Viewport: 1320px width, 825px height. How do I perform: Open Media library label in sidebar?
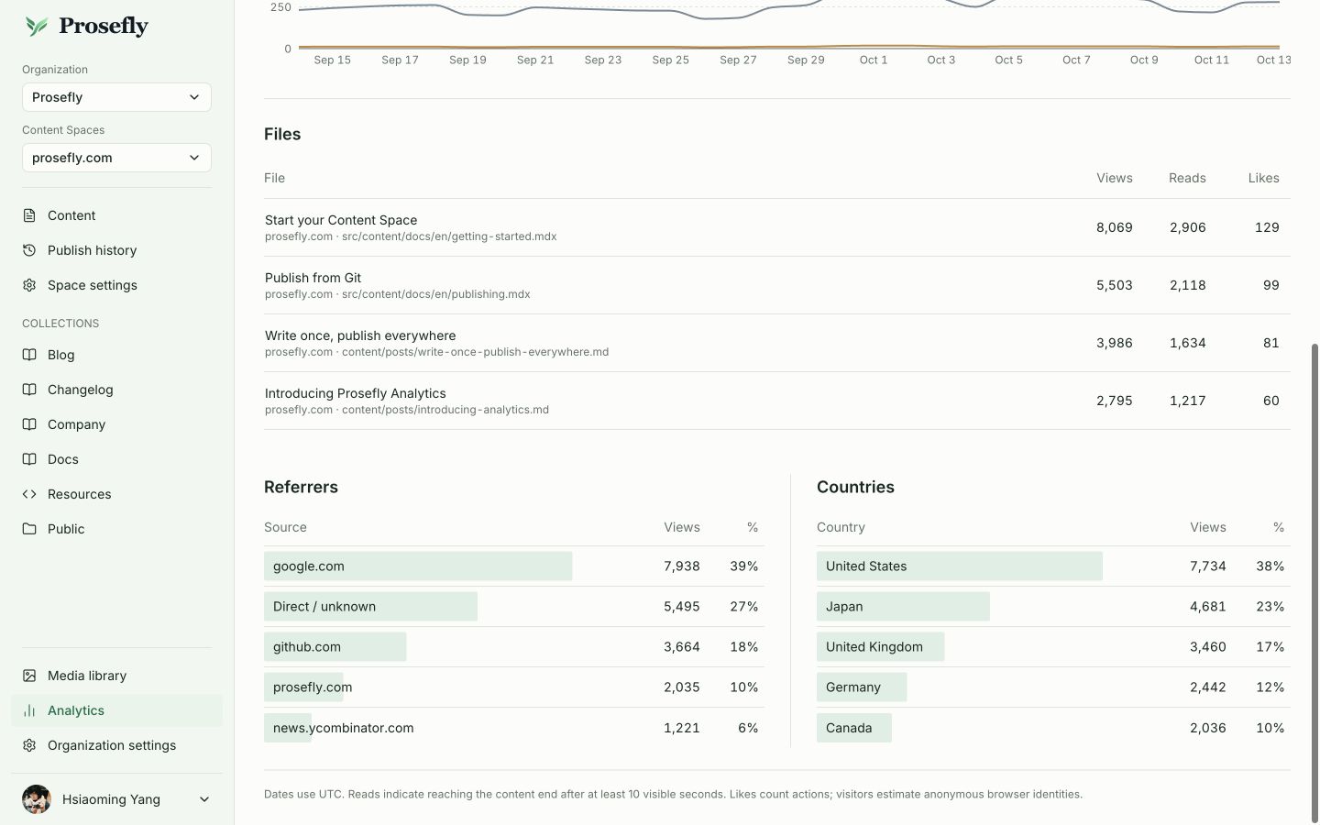(87, 676)
